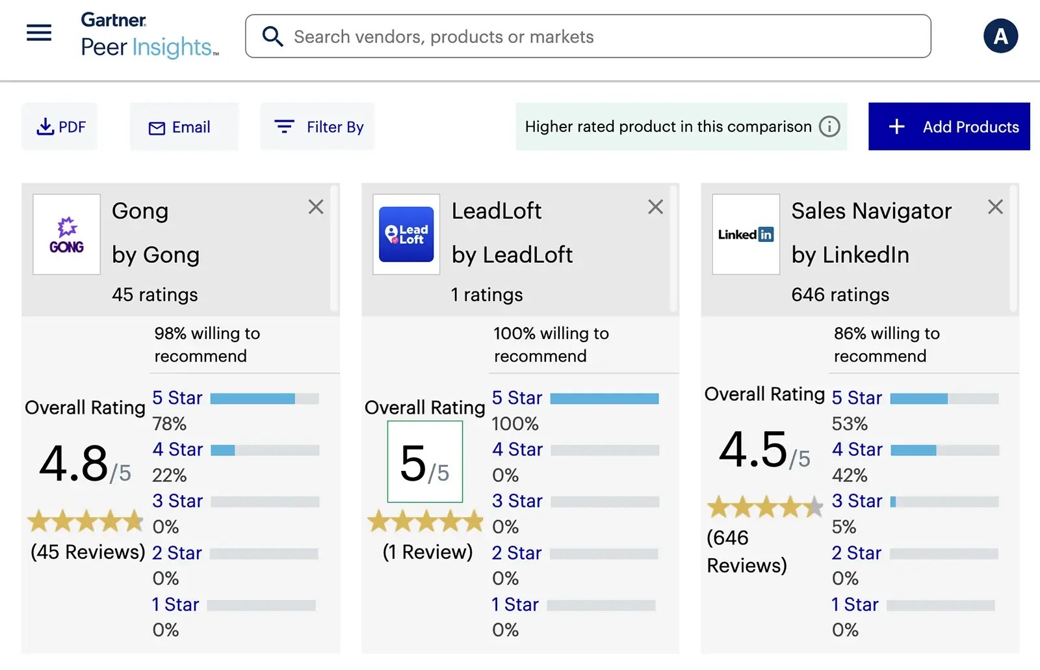Screen dimensions: 1040x670
Task: Open the user account avatar A
Action: coord(1000,36)
